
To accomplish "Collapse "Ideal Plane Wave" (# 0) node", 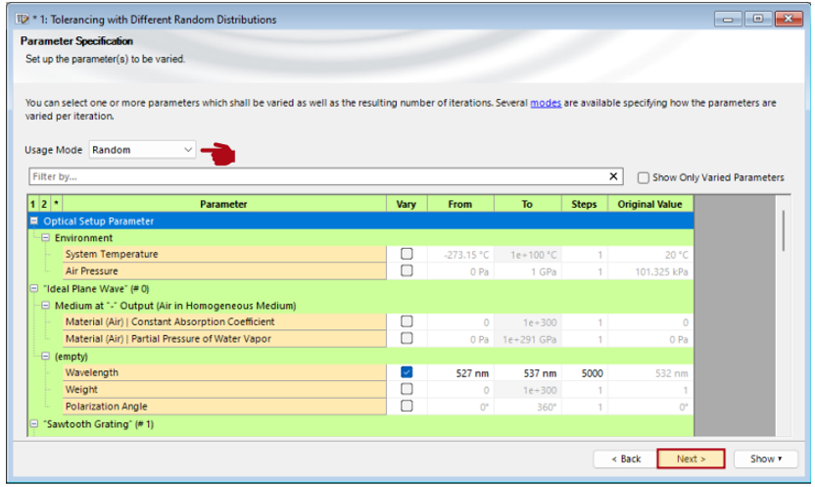I will click(34, 288).
